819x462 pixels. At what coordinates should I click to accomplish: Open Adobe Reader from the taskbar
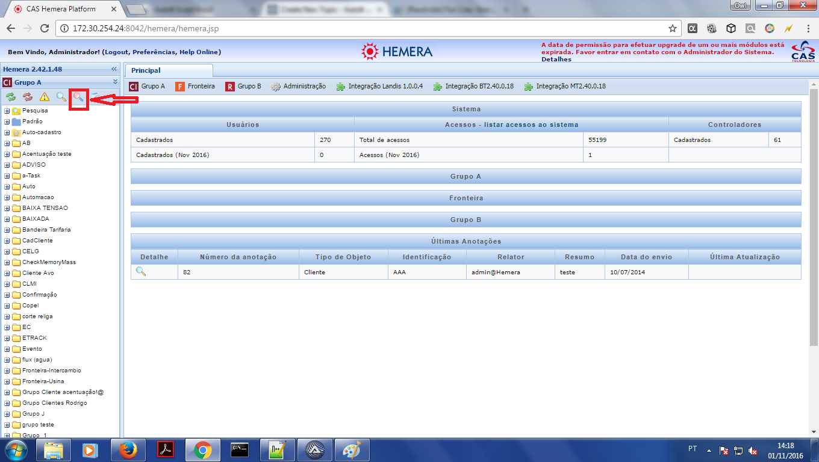[165, 450]
